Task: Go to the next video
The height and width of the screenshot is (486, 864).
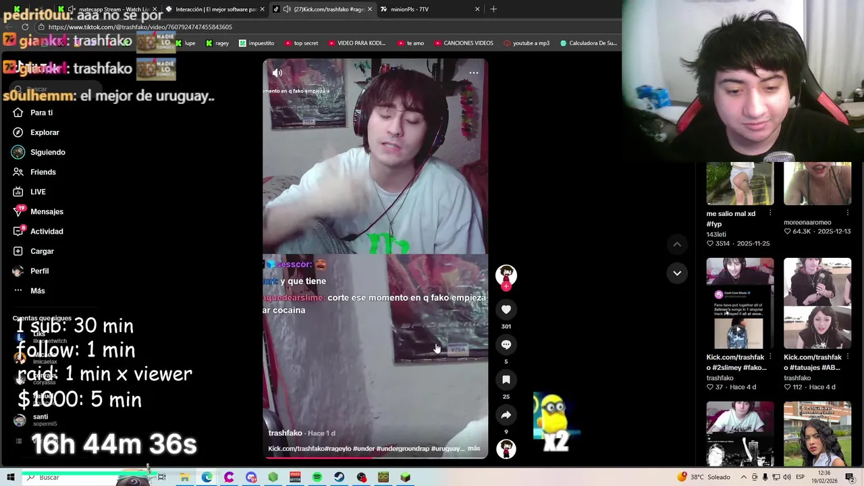Action: point(677,273)
